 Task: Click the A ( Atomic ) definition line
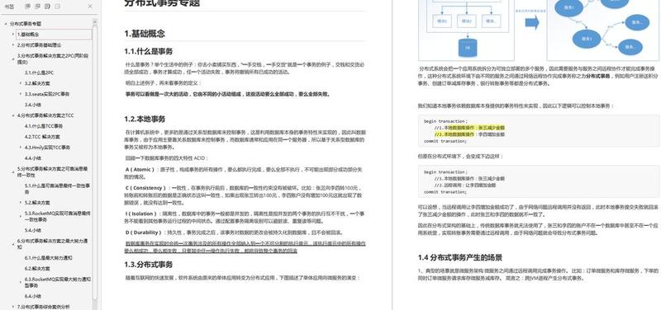(x=244, y=172)
